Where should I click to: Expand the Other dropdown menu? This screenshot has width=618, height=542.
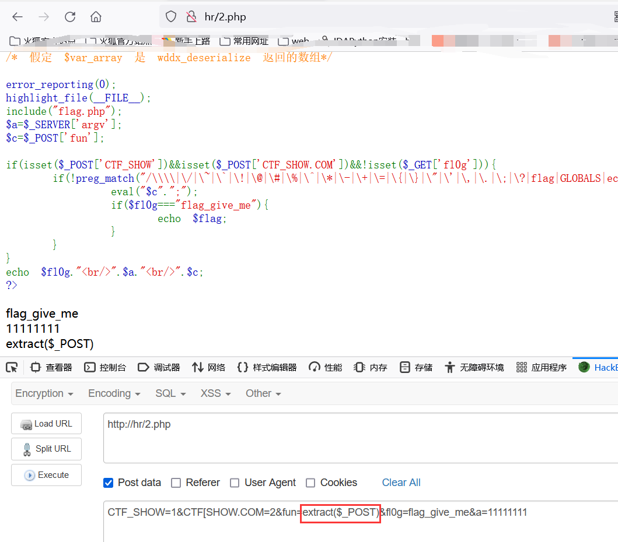263,393
